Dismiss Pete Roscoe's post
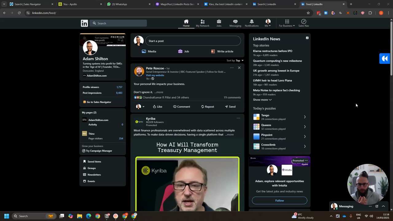Image resolution: width=393 pixels, height=221 pixels. click(x=239, y=68)
